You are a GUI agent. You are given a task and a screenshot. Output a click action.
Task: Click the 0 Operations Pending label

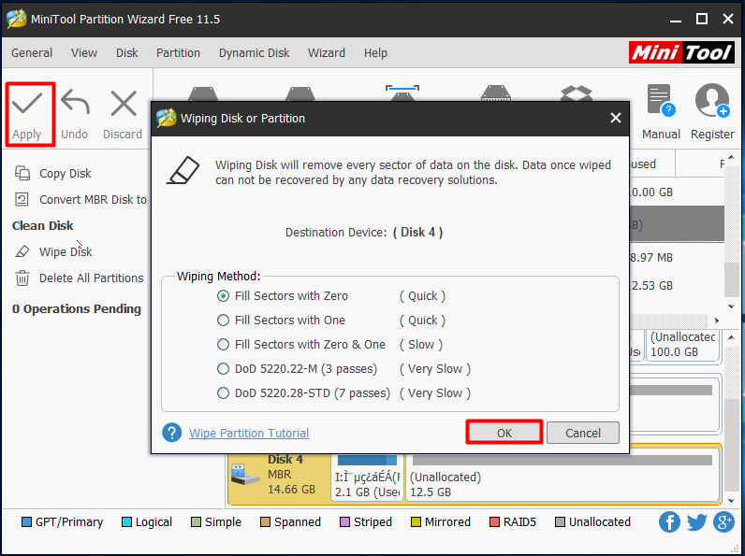(77, 308)
